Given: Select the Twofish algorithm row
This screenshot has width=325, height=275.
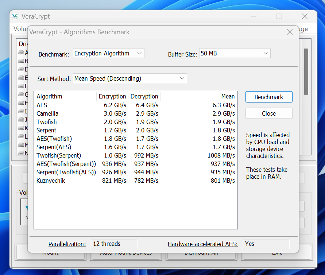Looking at the screenshot, I should coord(136,122).
